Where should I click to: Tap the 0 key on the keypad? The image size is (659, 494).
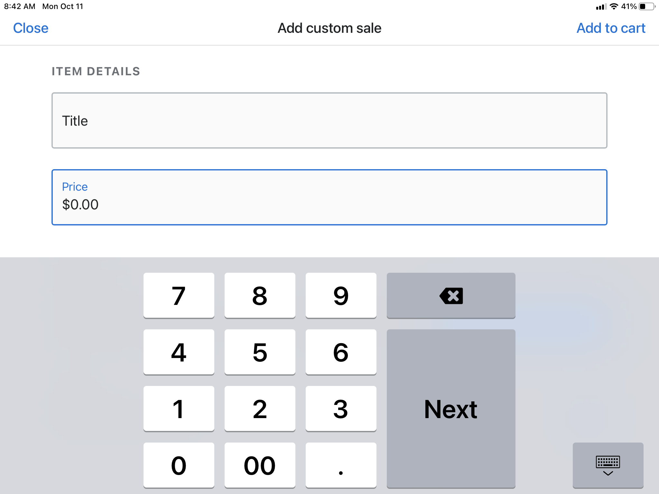(x=179, y=465)
